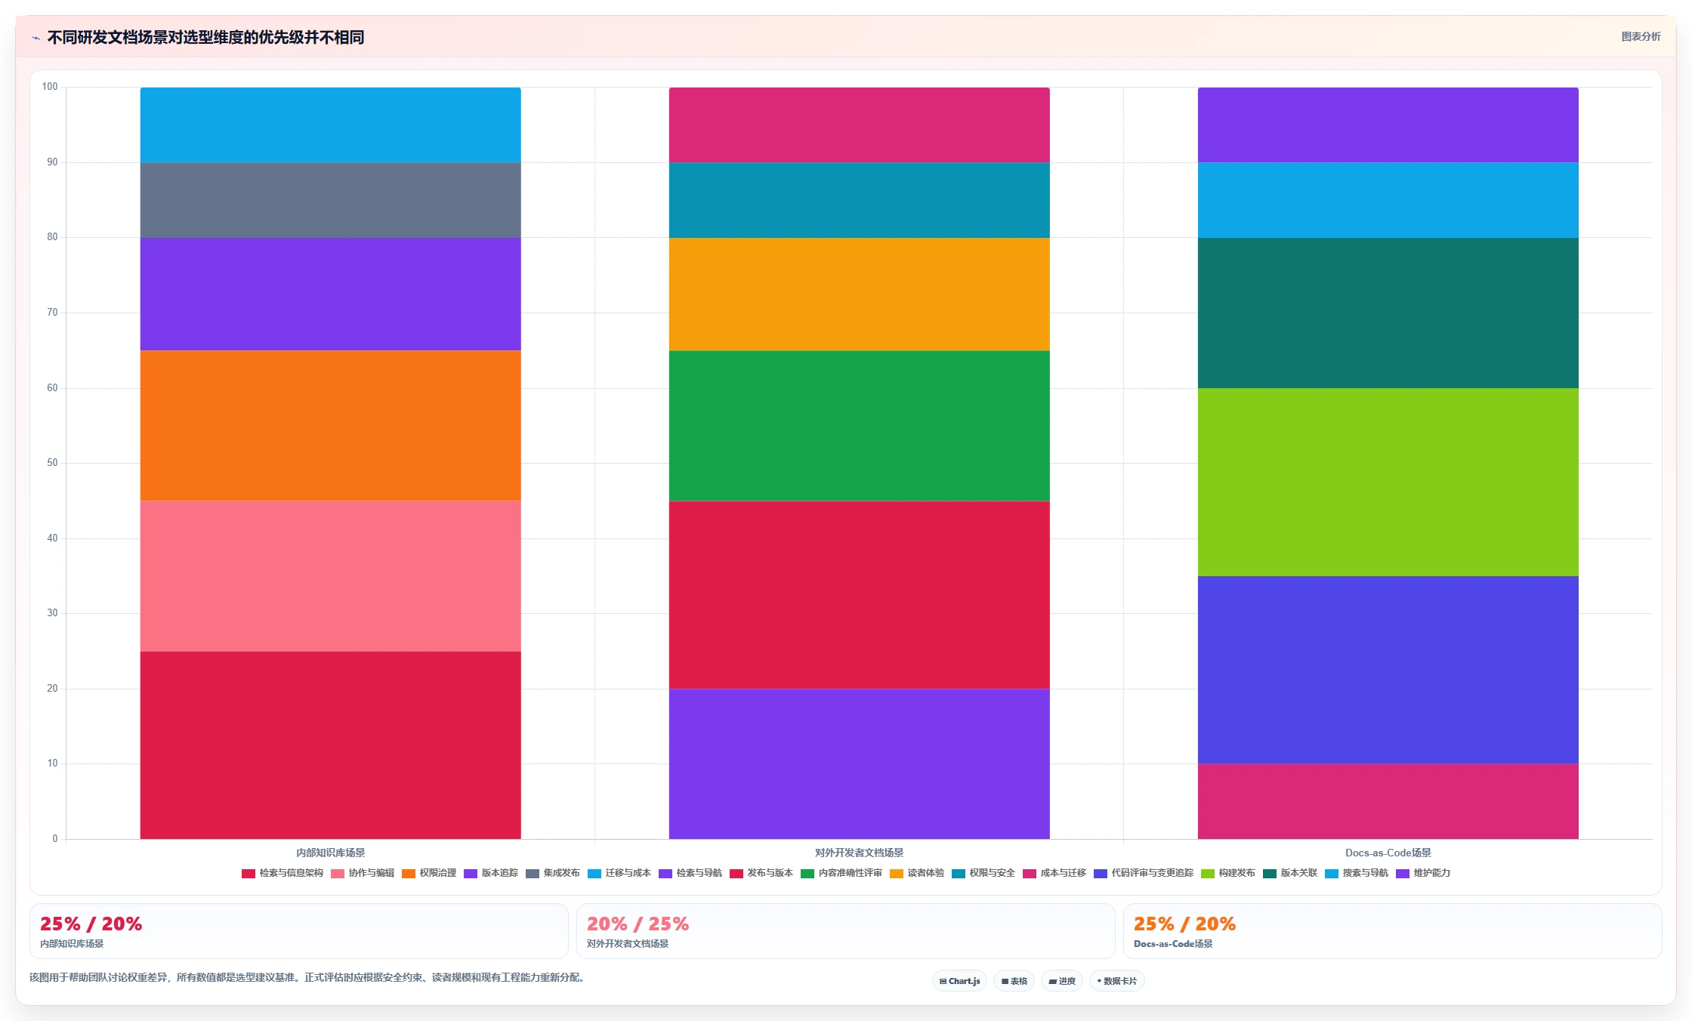Click the Chart.js chip
1692x1021 pixels.
click(959, 981)
